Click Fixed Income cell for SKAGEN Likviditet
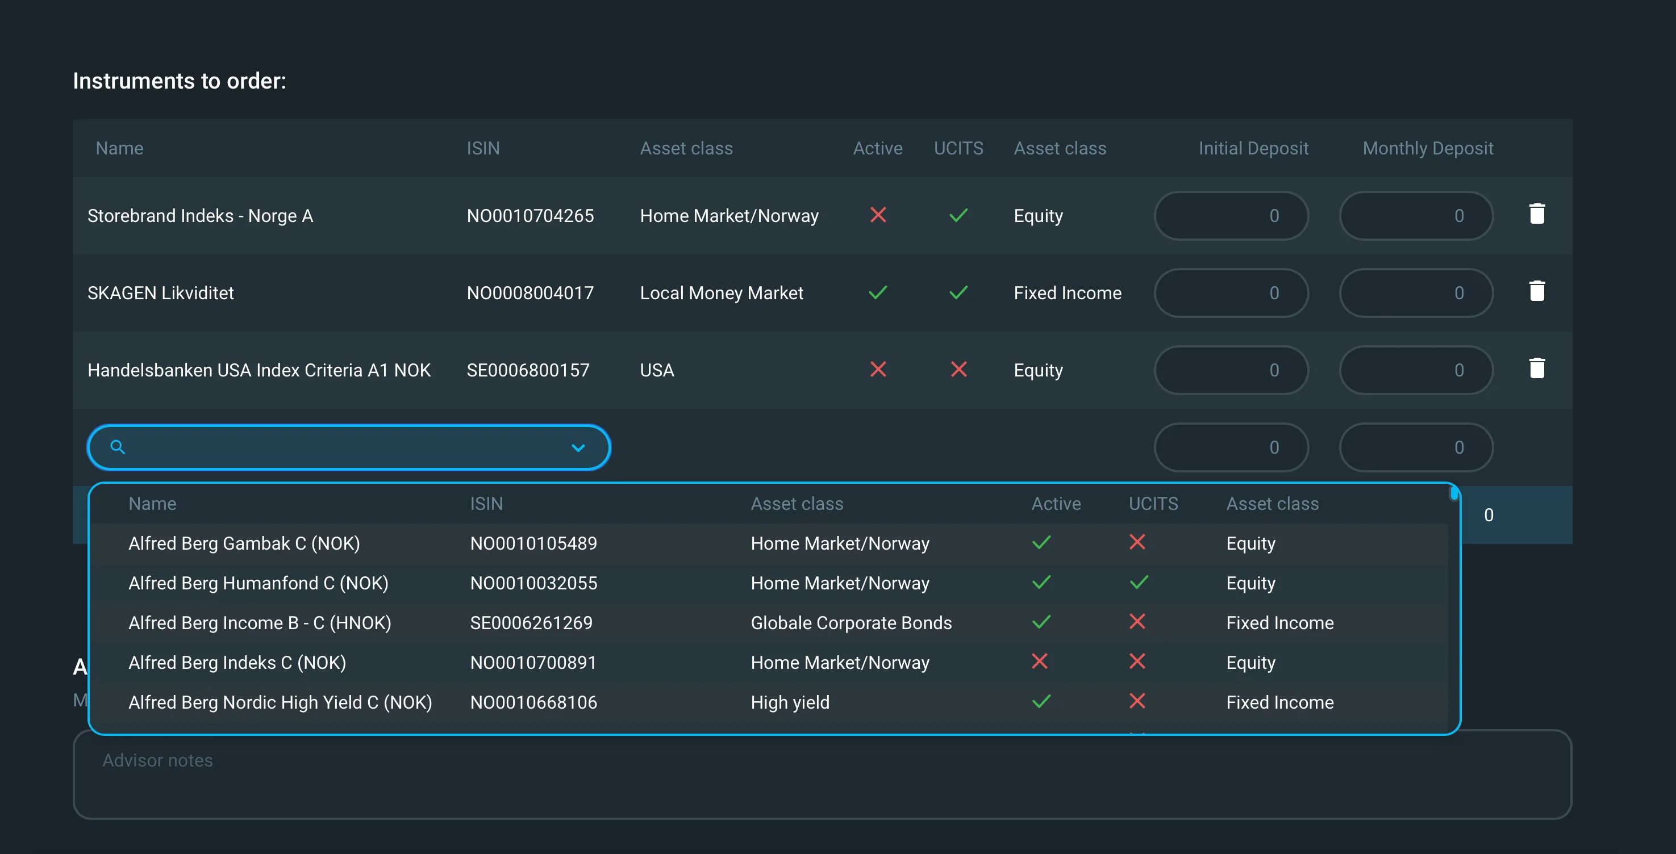The height and width of the screenshot is (854, 1676). pos(1068,292)
